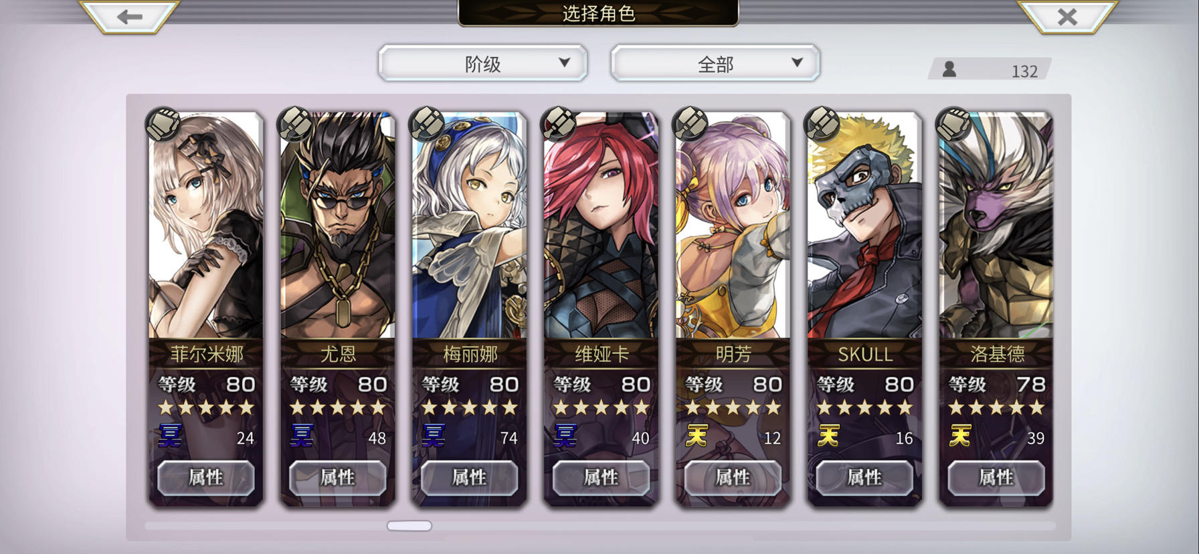Open the 全部 filter dropdown

pyautogui.click(x=715, y=64)
